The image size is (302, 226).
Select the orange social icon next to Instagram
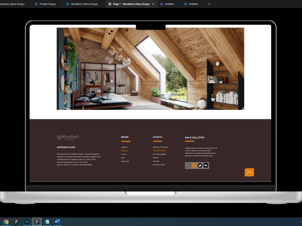click(194, 165)
